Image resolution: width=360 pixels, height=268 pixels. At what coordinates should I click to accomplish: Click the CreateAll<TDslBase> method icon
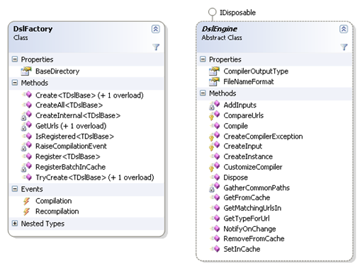click(27, 105)
